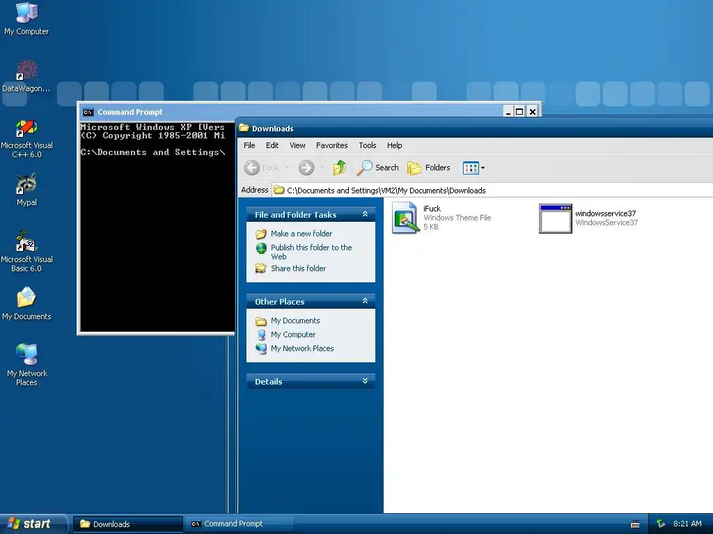Go up one folder level
The width and height of the screenshot is (713, 534).
[x=339, y=168]
